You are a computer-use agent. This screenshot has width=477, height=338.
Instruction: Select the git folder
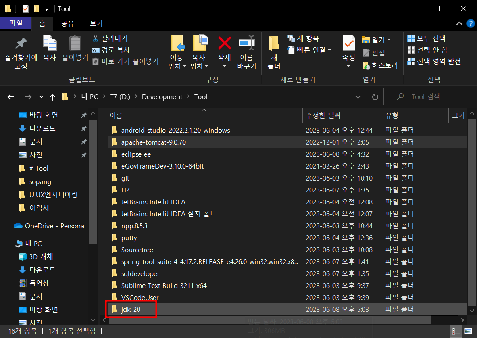[288, 178]
